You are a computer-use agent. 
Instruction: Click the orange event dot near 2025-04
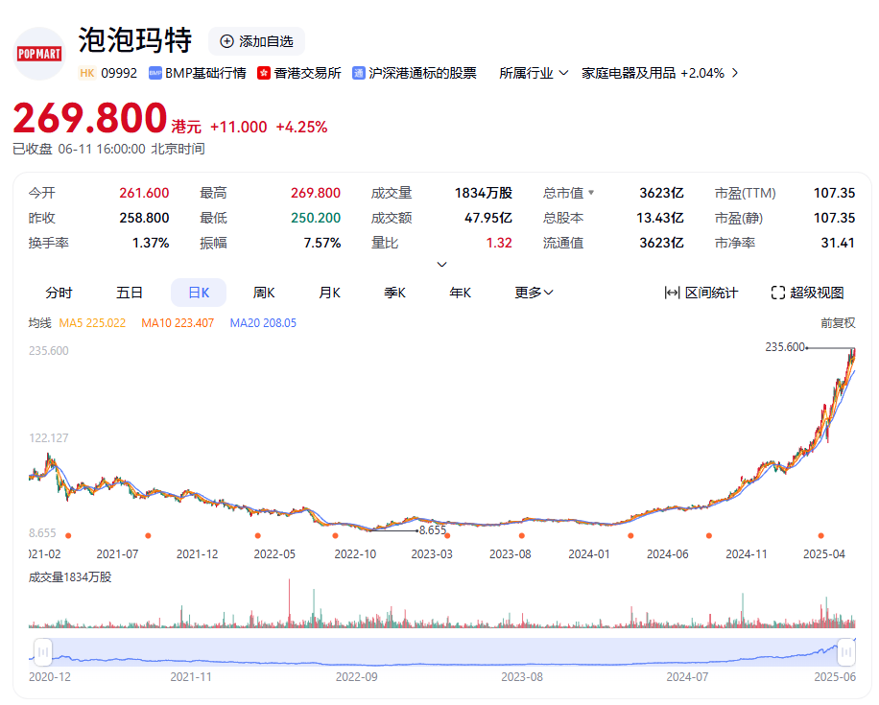(821, 535)
